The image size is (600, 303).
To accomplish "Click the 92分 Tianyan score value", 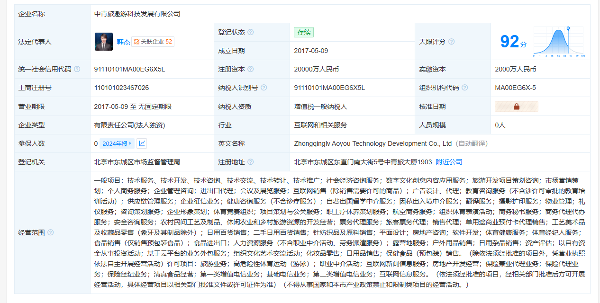I will point(514,42).
